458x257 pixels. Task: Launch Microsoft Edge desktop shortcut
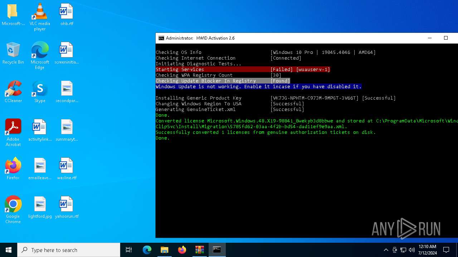(x=40, y=56)
